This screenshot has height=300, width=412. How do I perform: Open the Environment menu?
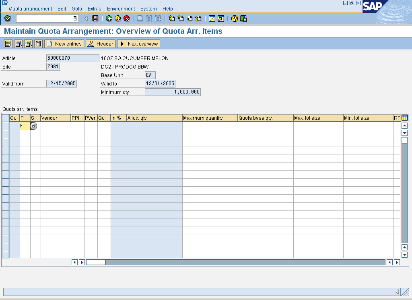pyautogui.click(x=121, y=9)
